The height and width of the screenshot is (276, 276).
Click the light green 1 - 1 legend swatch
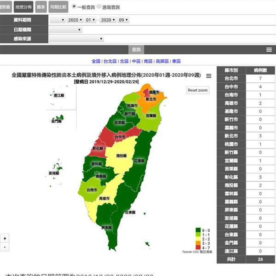(x=198, y=235)
